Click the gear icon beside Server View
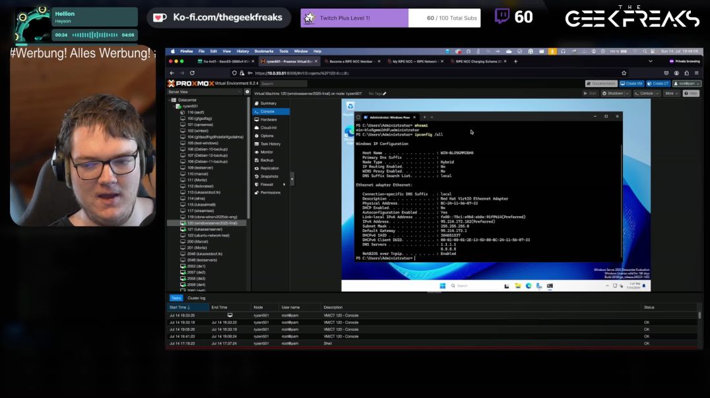 point(247,92)
